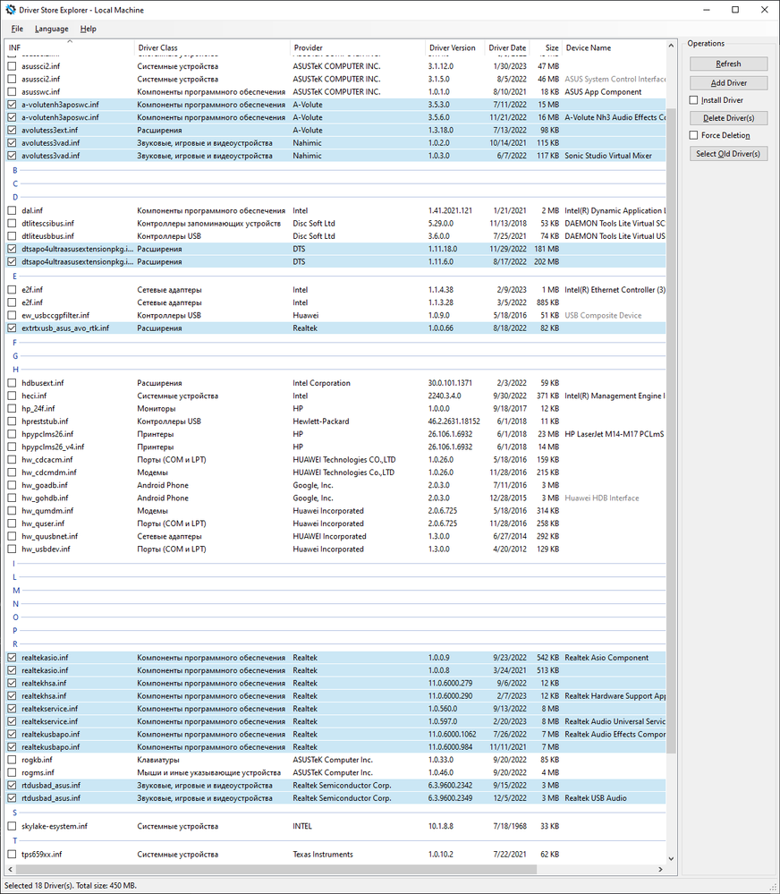
Task: Click the scroll up arrow of driver list
Action: point(671,46)
